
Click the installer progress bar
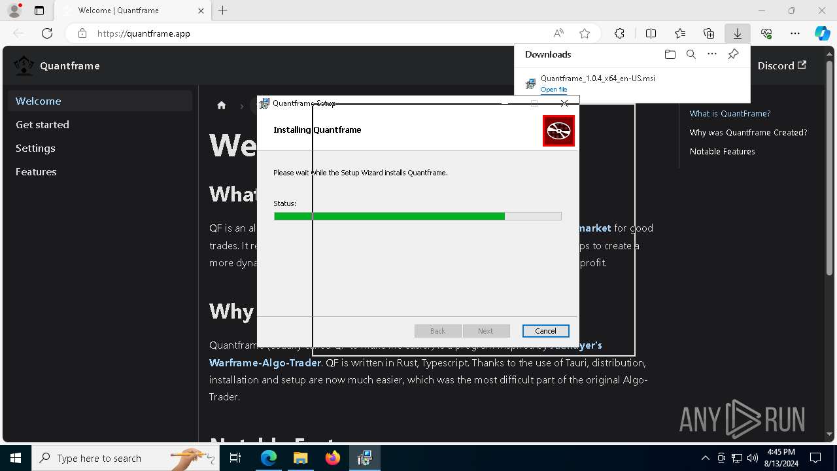(418, 216)
